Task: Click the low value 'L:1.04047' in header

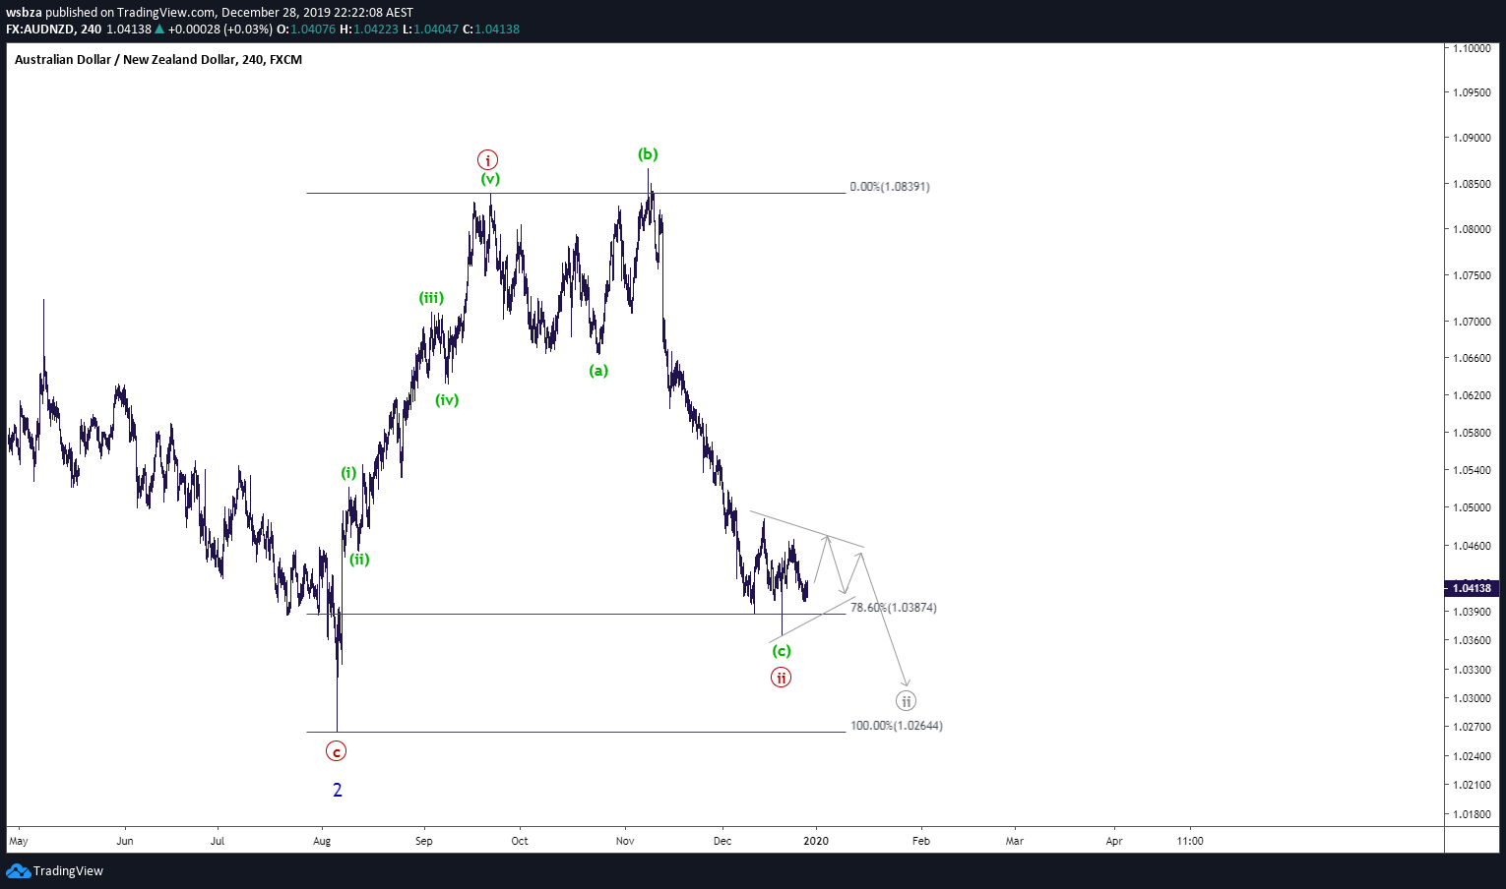Action: coord(430,30)
